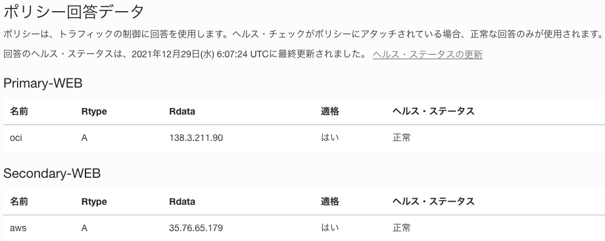
Task: Click the IP address 138.3.211.90
Action: [196, 138]
